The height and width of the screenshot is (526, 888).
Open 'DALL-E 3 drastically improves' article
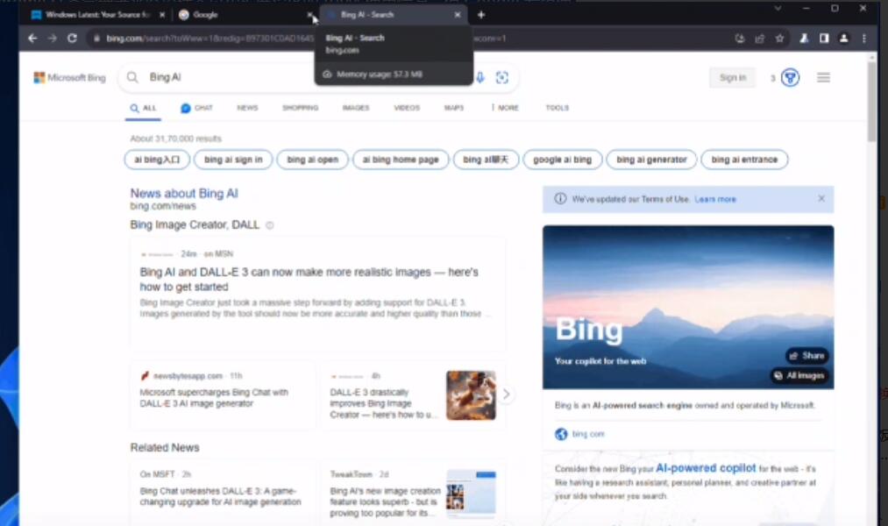(382, 403)
